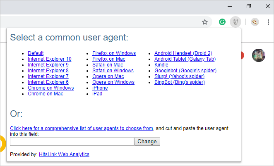
Task: Click the round account avatar photo
Action: click(259, 55)
